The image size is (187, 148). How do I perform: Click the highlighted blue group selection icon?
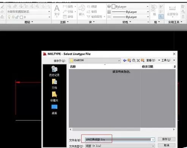pos(161,17)
